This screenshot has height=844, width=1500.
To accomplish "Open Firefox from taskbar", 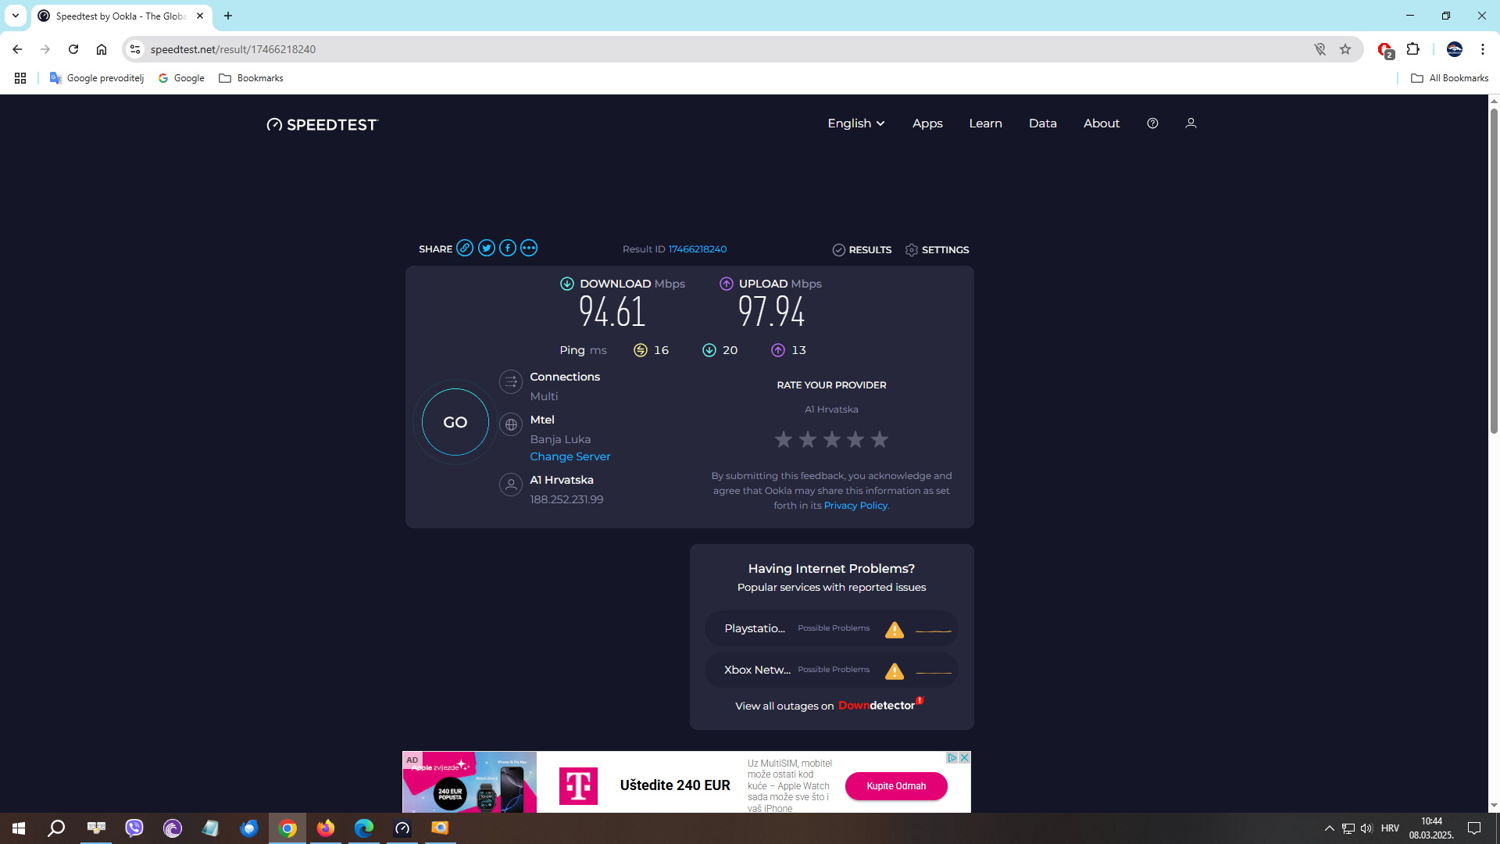I will click(326, 828).
